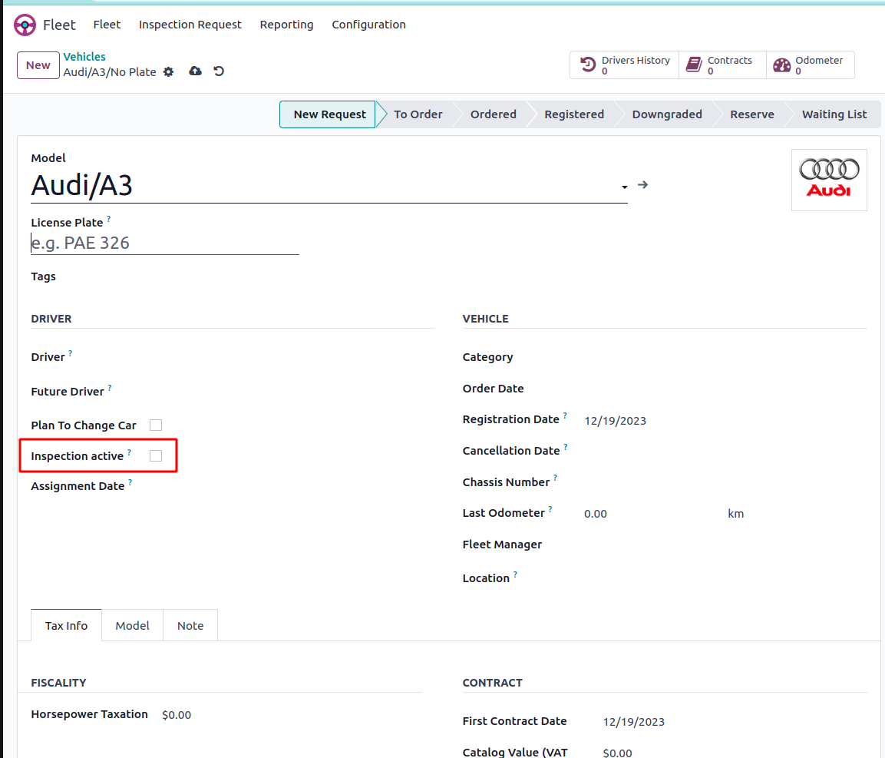This screenshot has width=885, height=758.
Task: Discard changes with the undo arrow icon
Action: point(219,71)
